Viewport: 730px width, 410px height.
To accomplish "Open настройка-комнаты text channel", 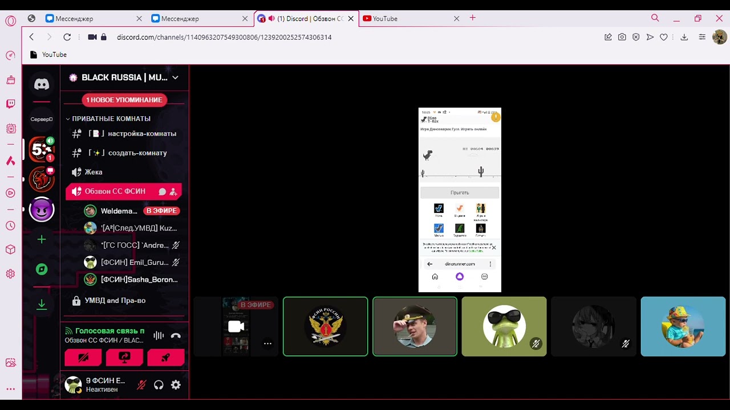I will click(x=124, y=134).
